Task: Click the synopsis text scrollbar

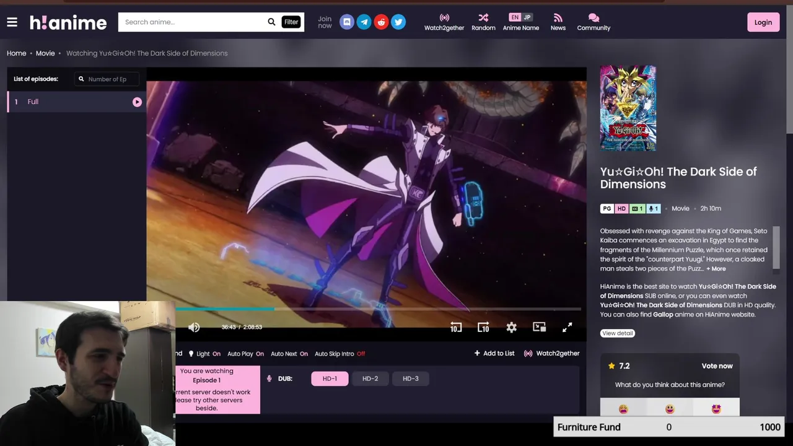Action: 776,248
